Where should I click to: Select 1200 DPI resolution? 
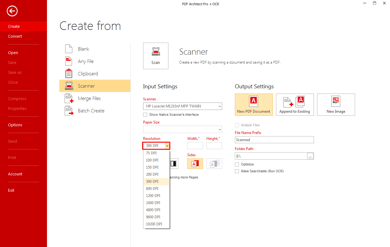(x=156, y=196)
